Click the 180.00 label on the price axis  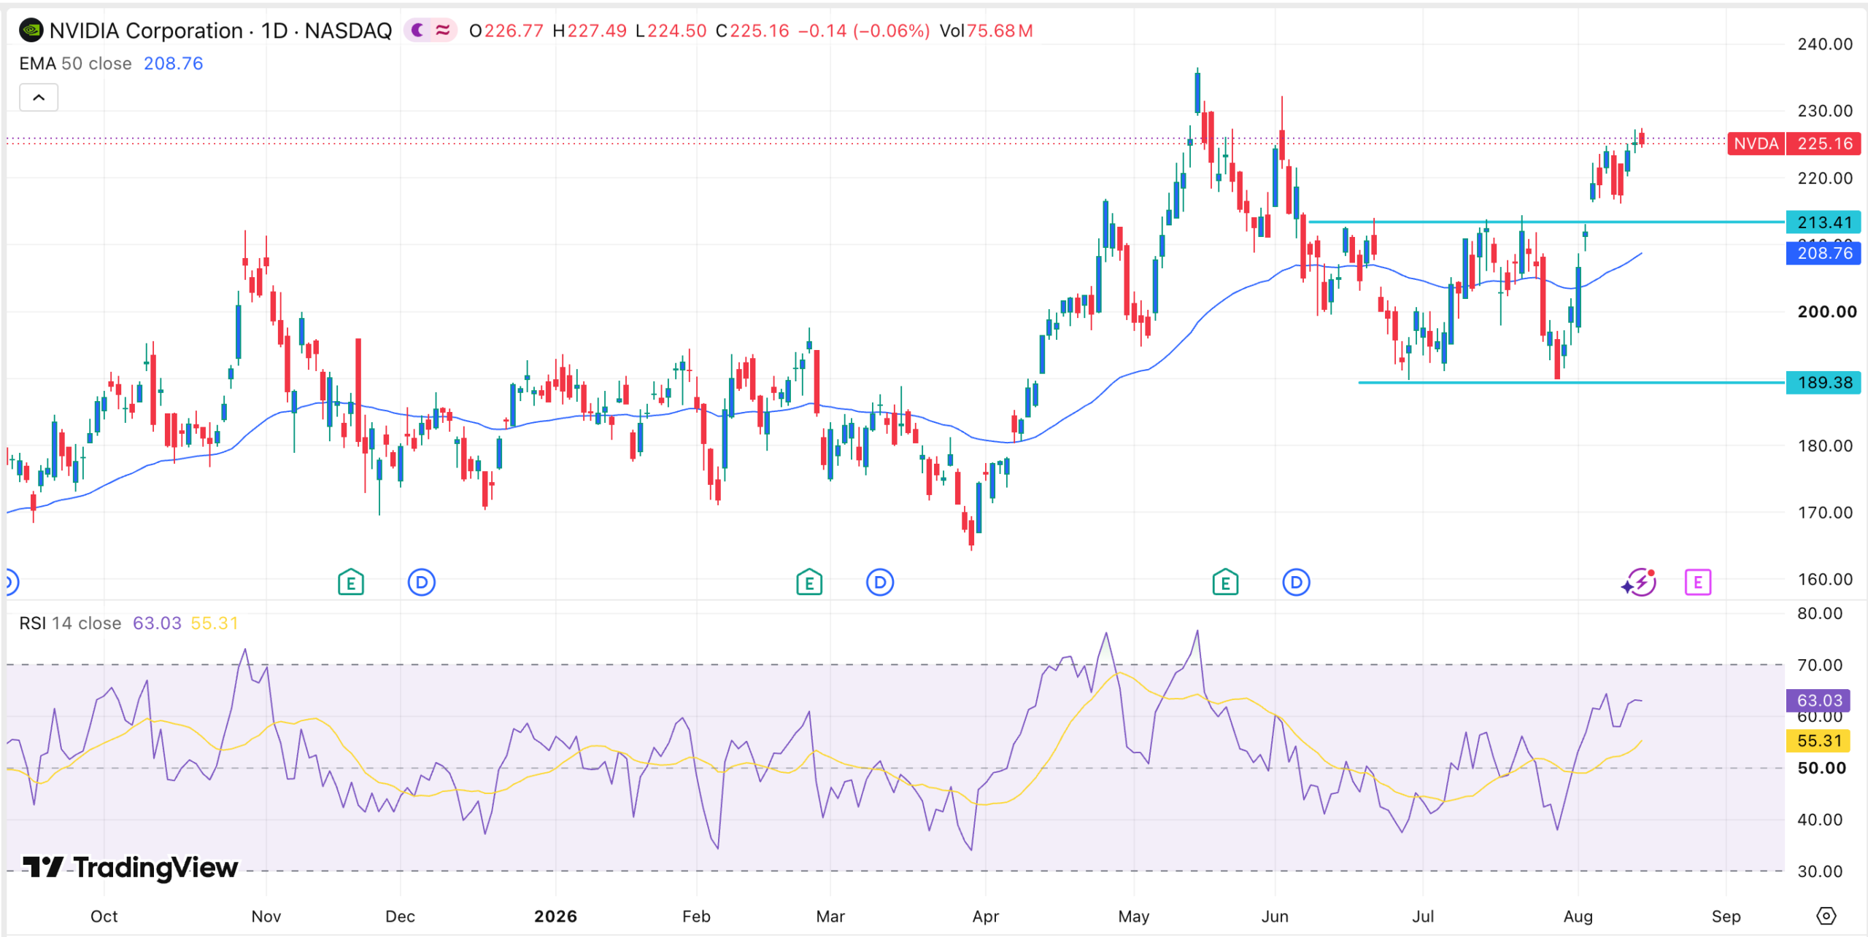tap(1824, 446)
